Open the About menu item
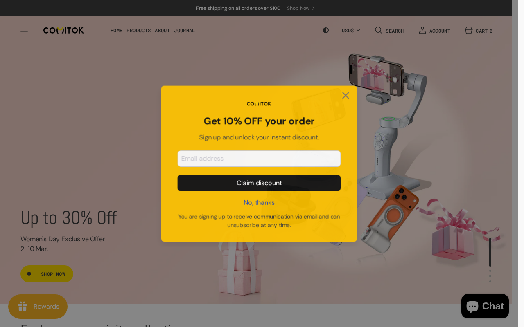The image size is (524, 327). [162, 31]
